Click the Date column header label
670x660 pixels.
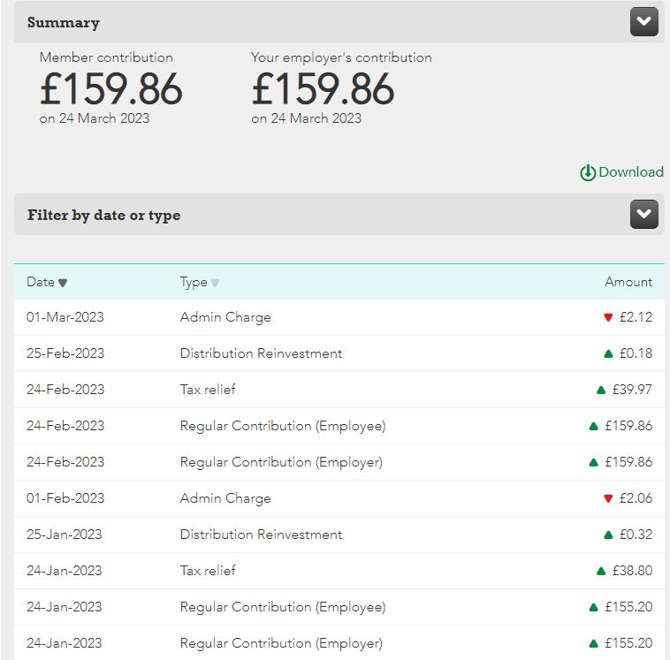click(x=41, y=282)
